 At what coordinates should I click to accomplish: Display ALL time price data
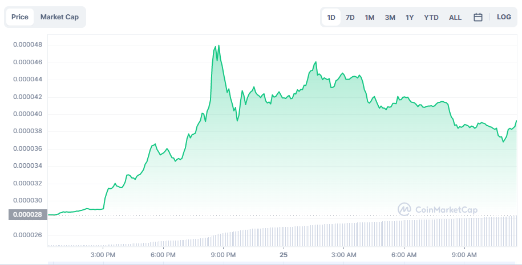tap(455, 18)
